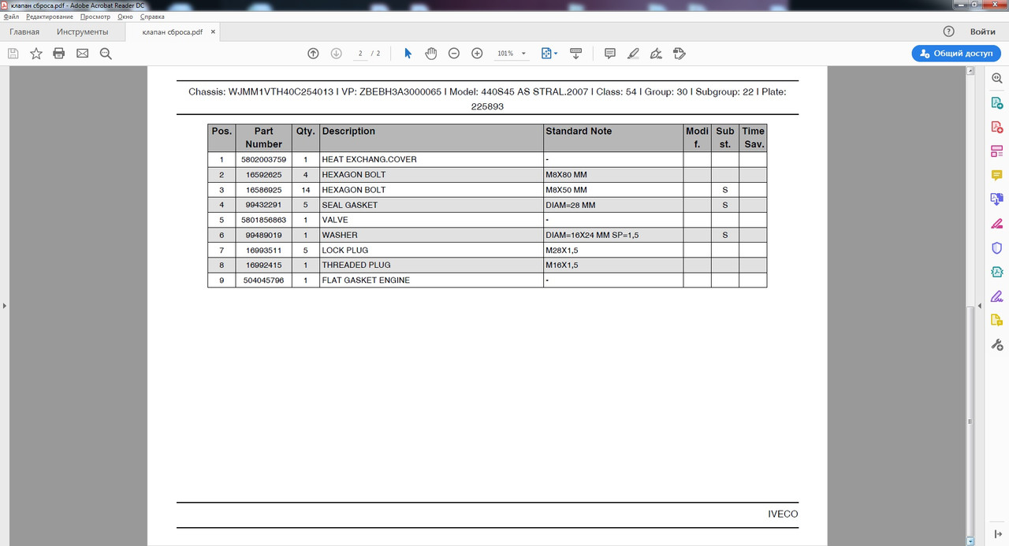The width and height of the screenshot is (1009, 546).
Task: Click FLAT GASKET ENGINE cell
Action: [431, 280]
